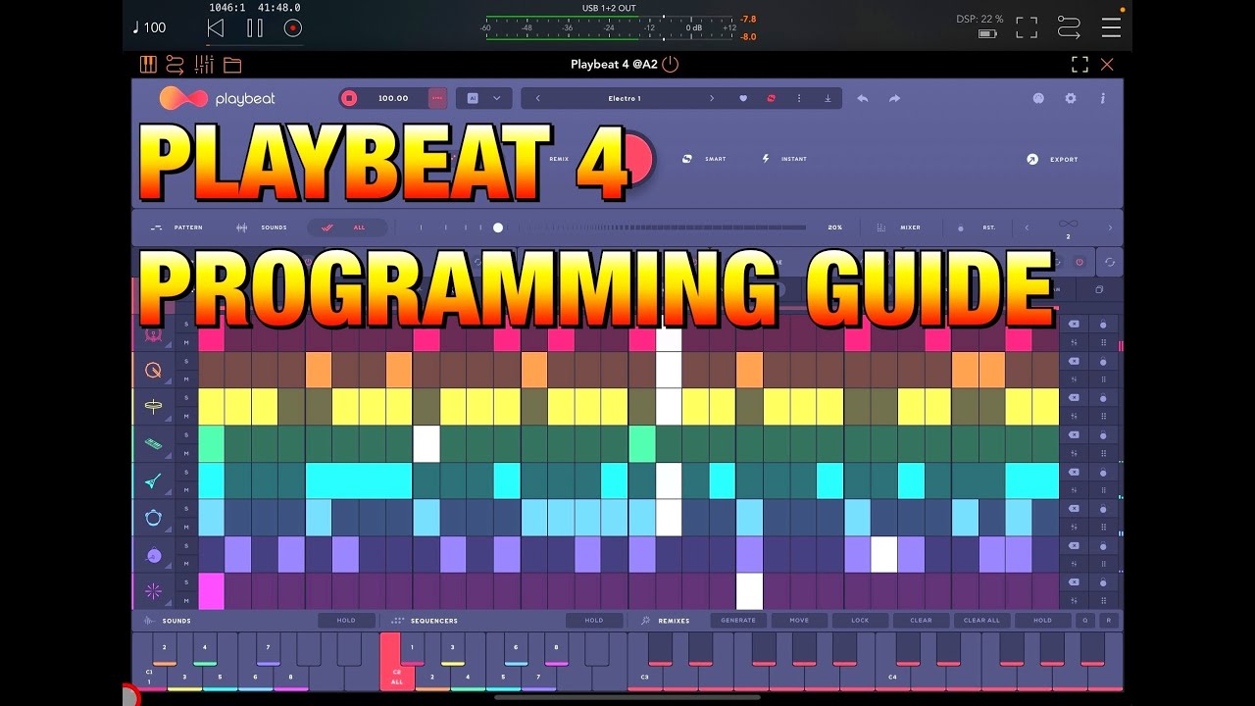Screen dimensions: 1255x706
Task: Clear steps on the orange drum track
Action: tap(1074, 361)
